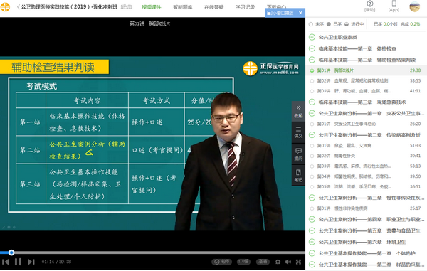Open the user avatar in the header

[x=414, y=6]
